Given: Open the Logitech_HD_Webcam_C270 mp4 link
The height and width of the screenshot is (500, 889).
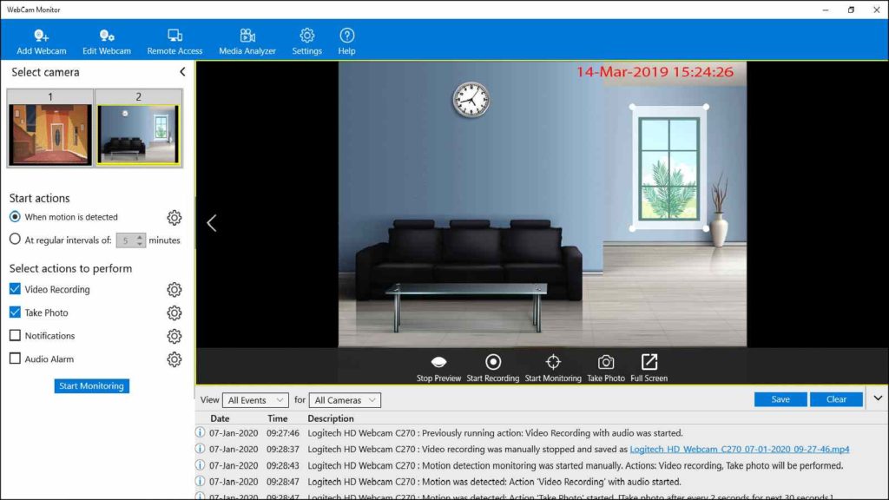Looking at the screenshot, I should pos(740,449).
